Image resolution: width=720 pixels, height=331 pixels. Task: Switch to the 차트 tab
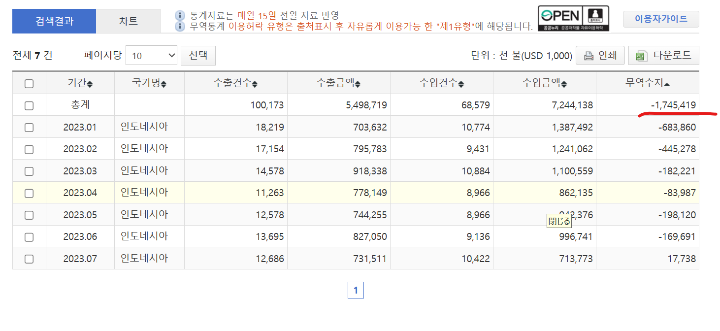(x=128, y=21)
